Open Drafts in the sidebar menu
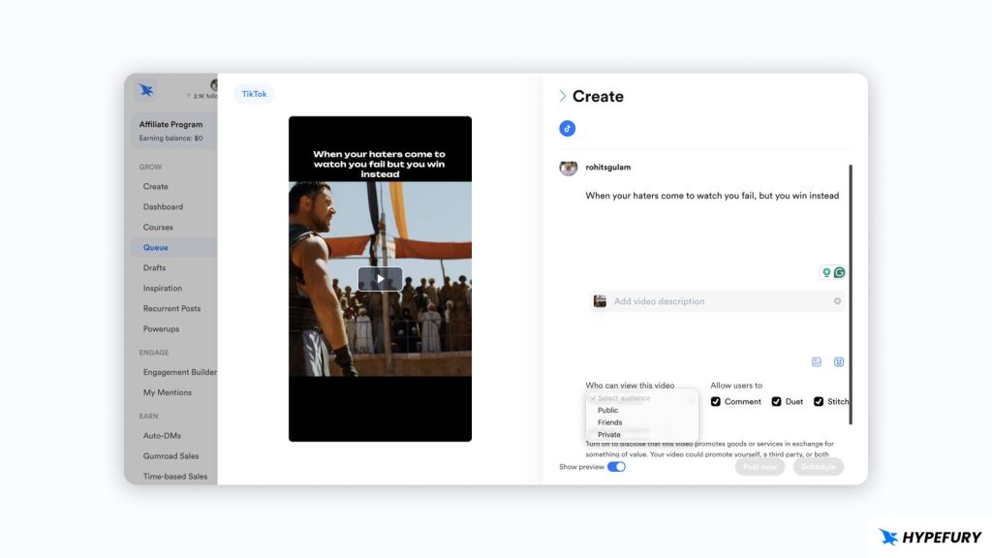The width and height of the screenshot is (992, 558). (154, 268)
